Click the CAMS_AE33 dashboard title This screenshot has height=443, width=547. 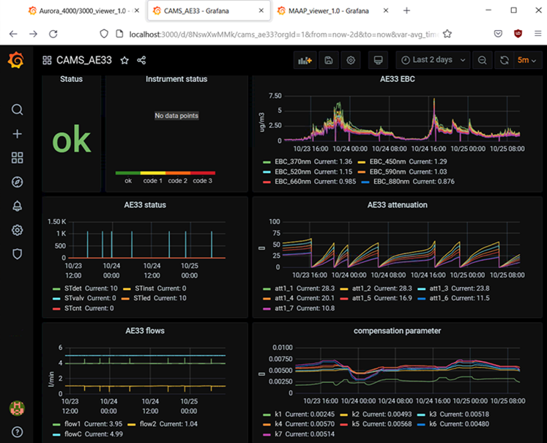(84, 60)
